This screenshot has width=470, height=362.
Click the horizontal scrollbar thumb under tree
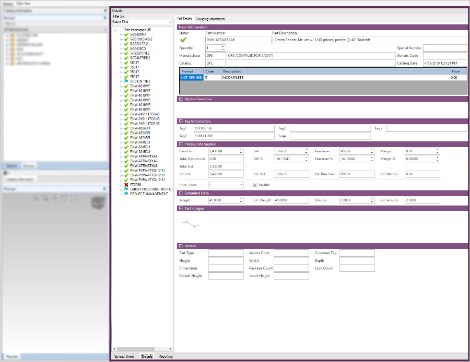click(135, 349)
